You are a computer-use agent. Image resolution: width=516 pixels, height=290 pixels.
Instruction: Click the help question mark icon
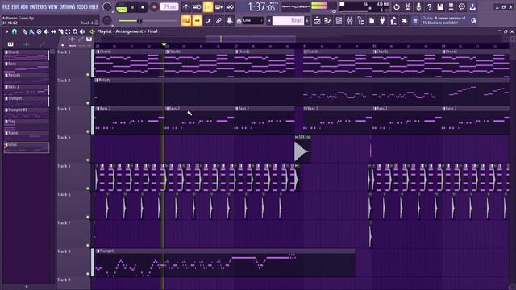point(429,7)
